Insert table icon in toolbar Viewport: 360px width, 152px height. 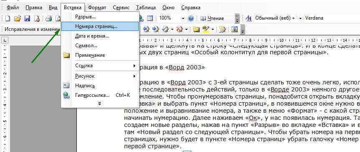pyautogui.click(x=150, y=18)
